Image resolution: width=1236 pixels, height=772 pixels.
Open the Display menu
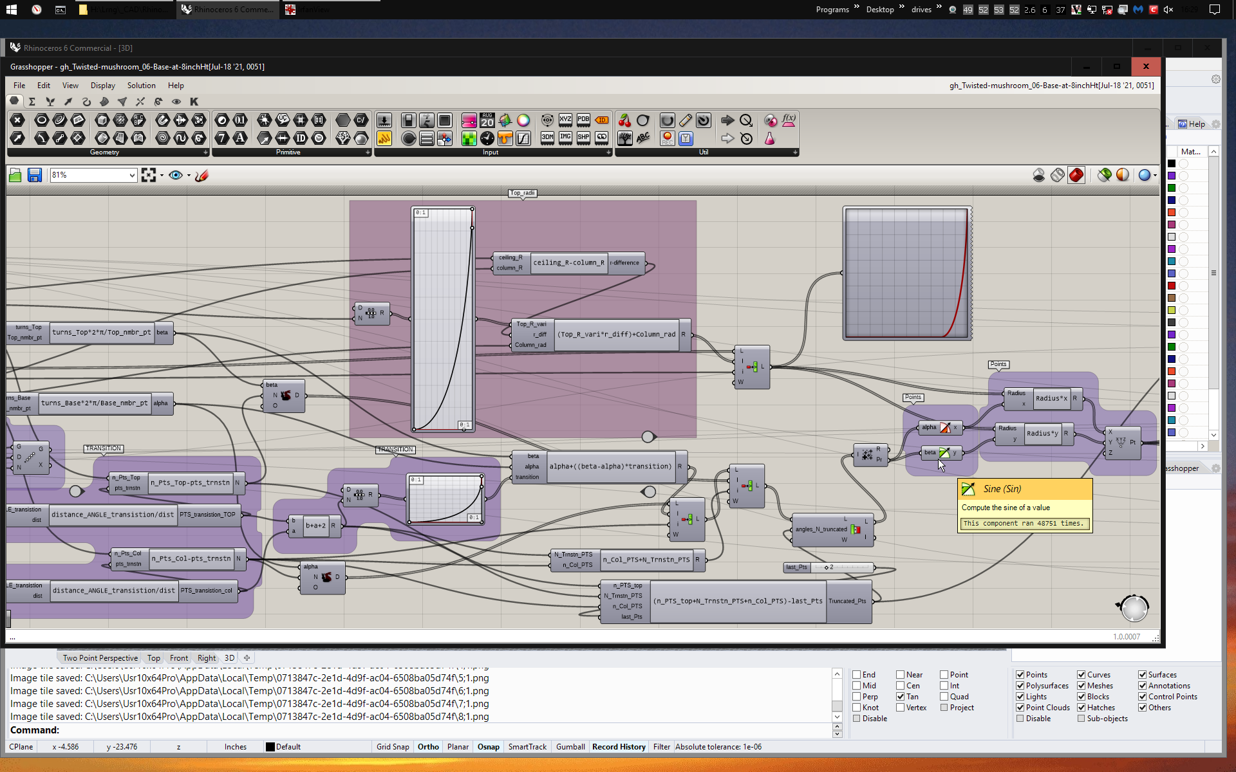click(103, 86)
